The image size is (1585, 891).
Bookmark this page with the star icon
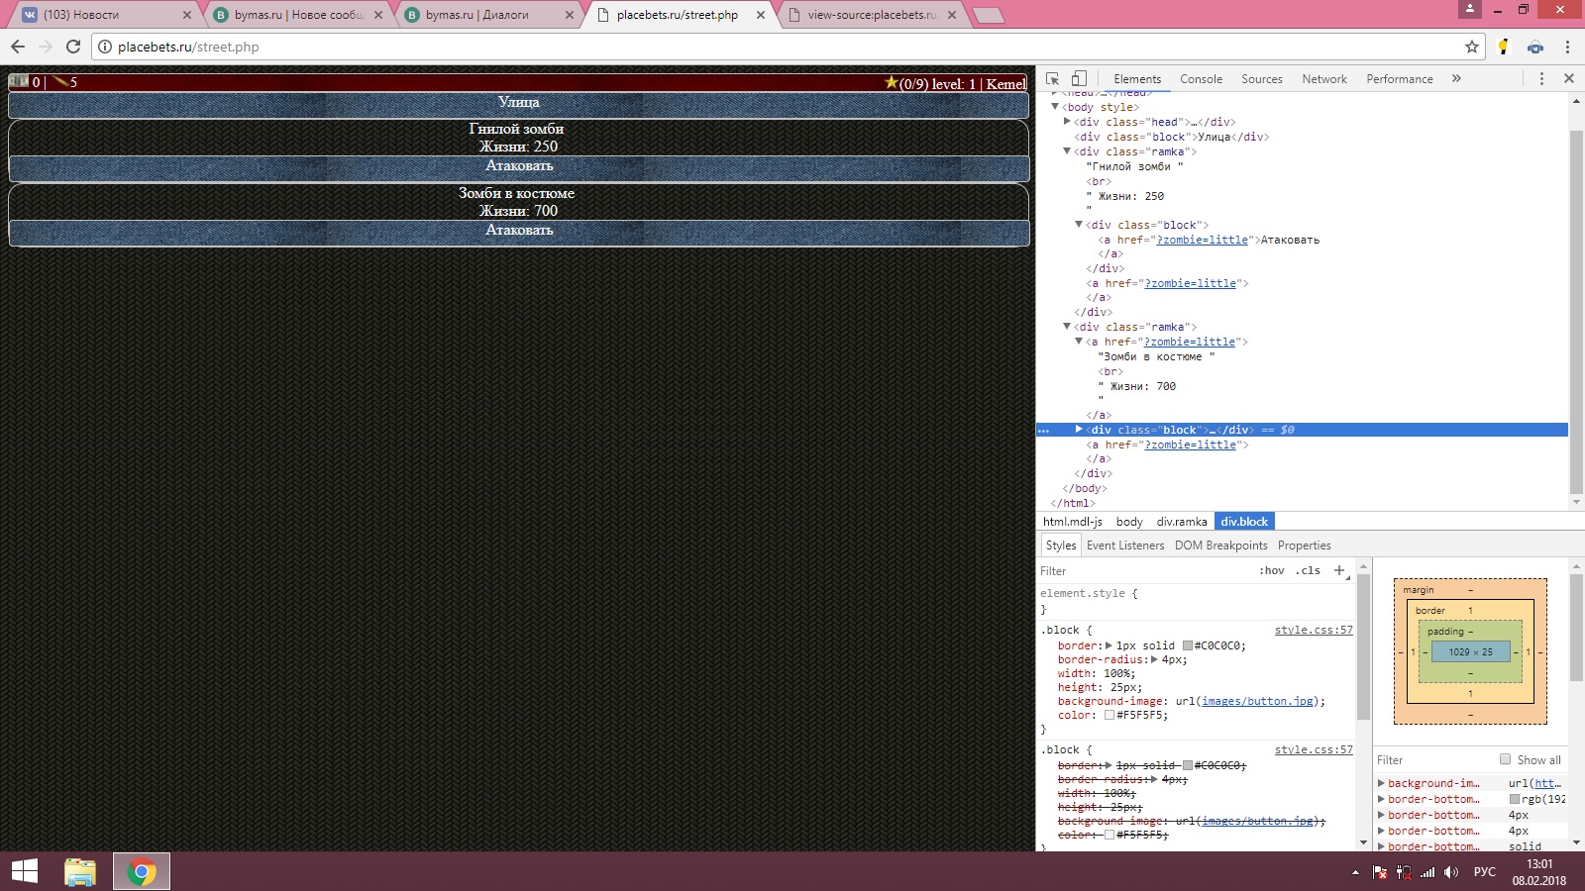point(1472,47)
